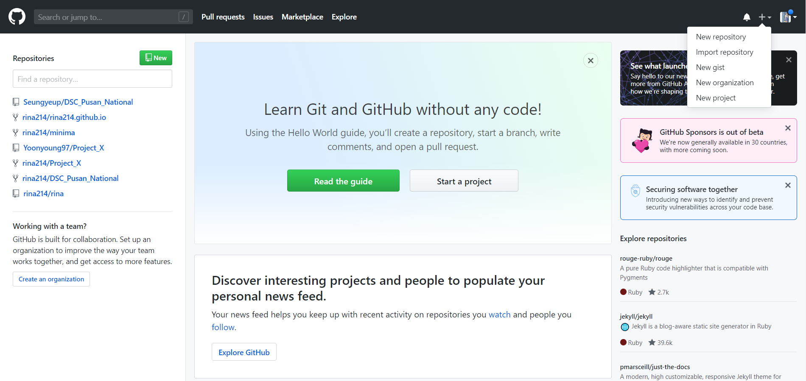This screenshot has width=806, height=381.
Task: Click the Sponsors mona heart mascot image
Action: point(642,140)
